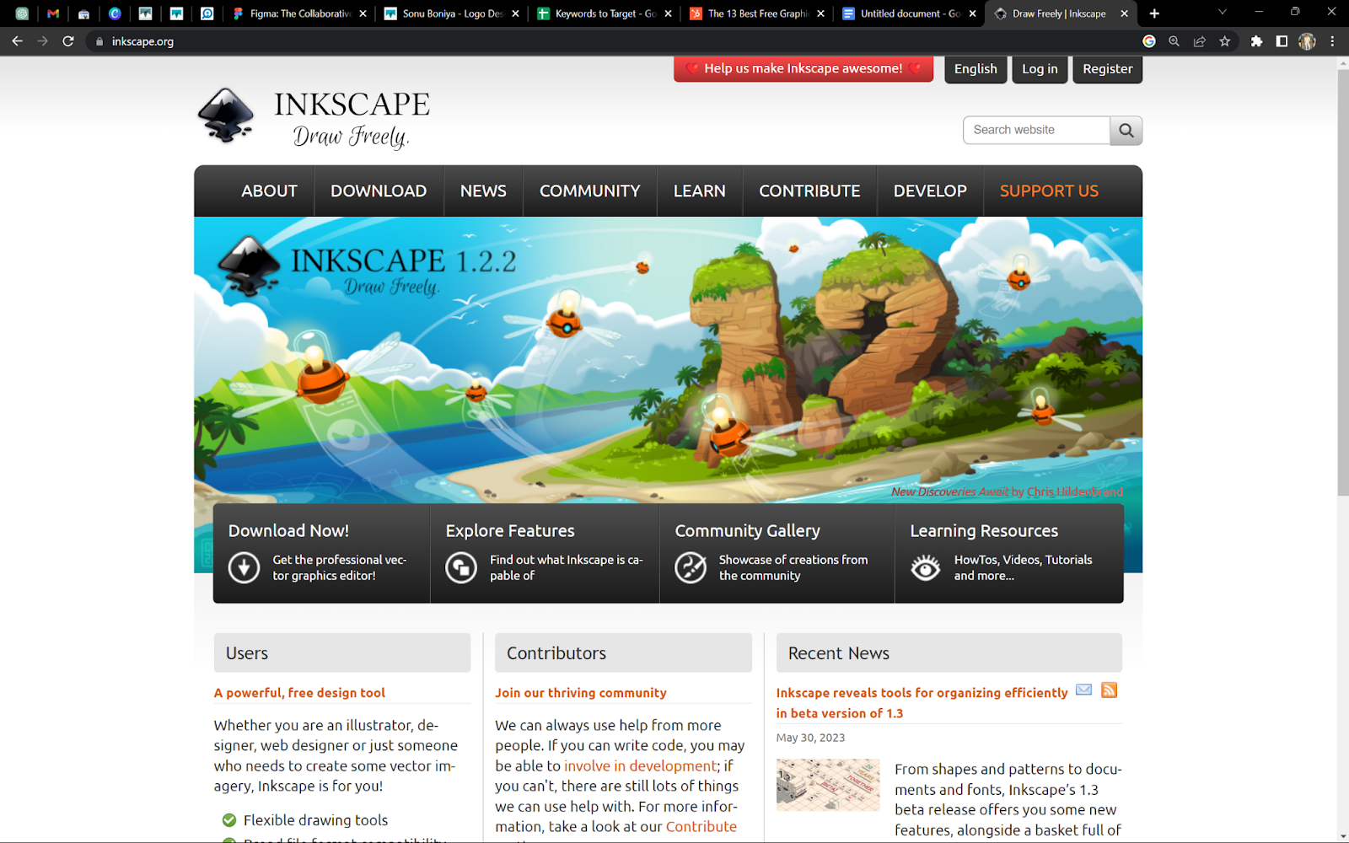
Task: Open the COMMUNITY menu
Action: pyautogui.click(x=590, y=191)
